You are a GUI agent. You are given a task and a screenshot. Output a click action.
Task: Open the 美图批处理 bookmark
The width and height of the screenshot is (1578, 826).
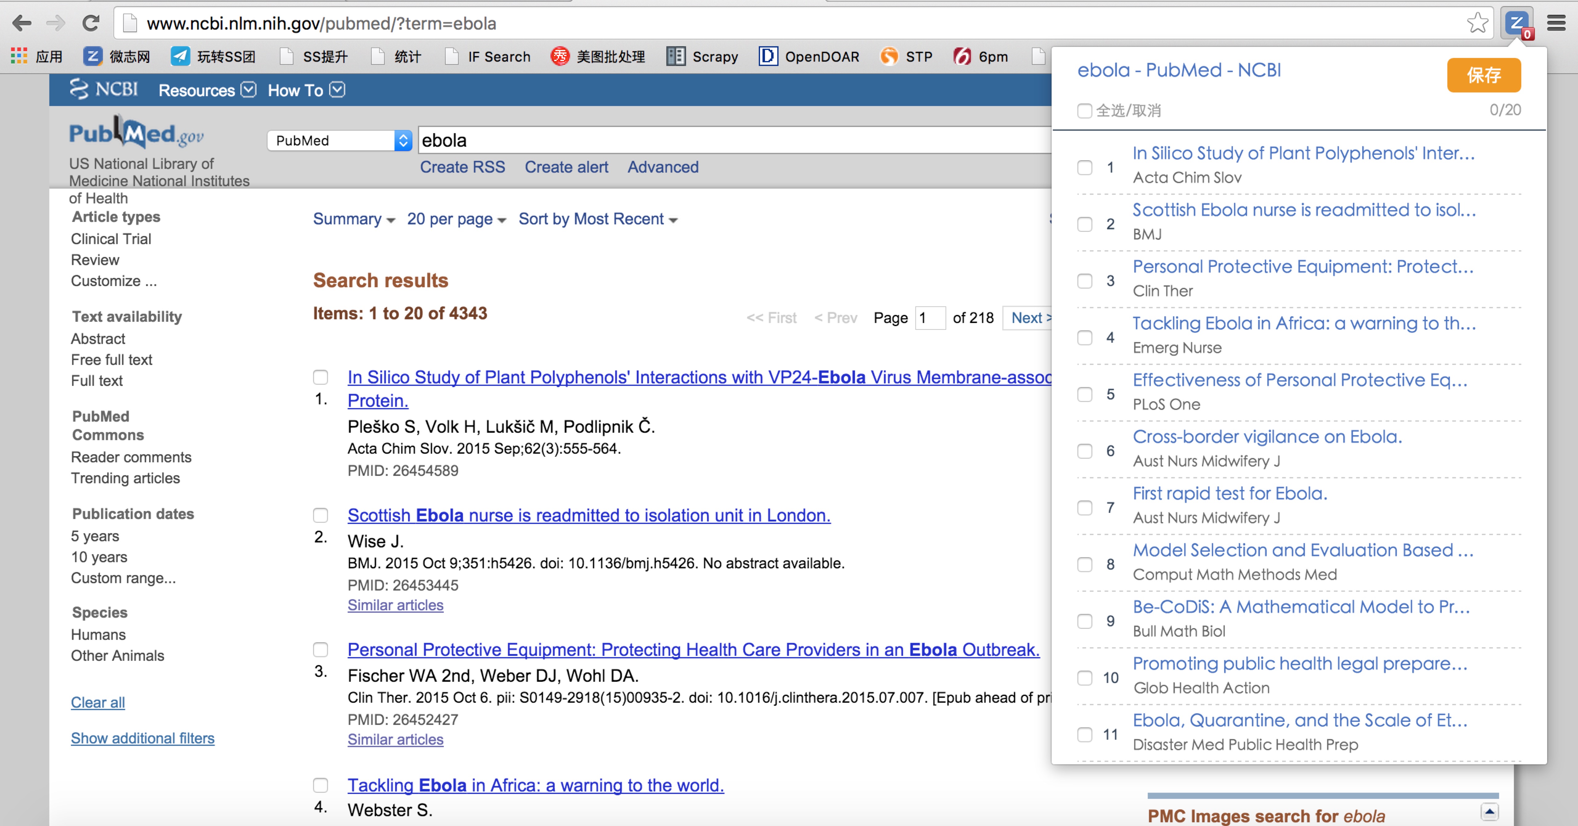597,56
